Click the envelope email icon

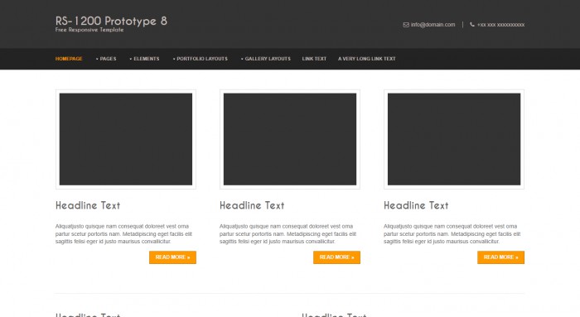coord(406,25)
